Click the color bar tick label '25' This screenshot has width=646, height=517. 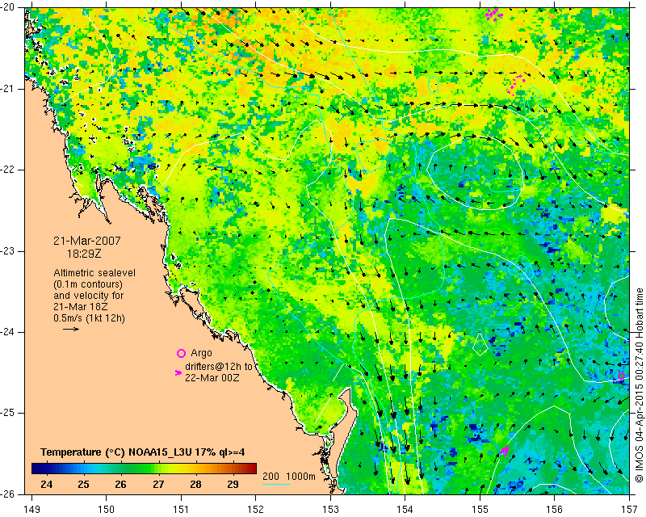pyautogui.click(x=84, y=485)
